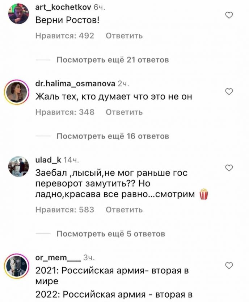249x302 pixels.
Task: Like ulad_k's comment using the heart
Action: [x=229, y=168]
